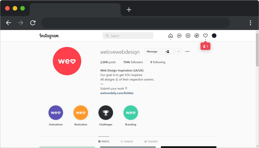Click the new follower notification bubble
Image resolution: width=259 pixels, height=148 pixels.
pos(205,46)
